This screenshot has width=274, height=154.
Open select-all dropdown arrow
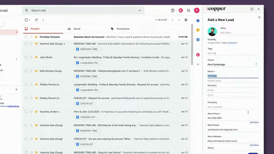click(30, 20)
